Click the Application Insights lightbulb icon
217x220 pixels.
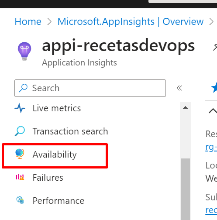coord(24,52)
